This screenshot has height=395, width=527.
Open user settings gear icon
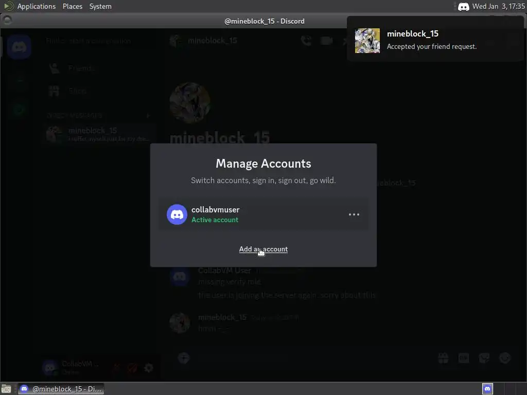tap(149, 368)
